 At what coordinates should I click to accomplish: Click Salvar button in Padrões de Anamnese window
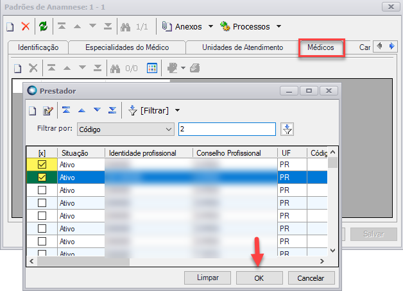(x=373, y=234)
